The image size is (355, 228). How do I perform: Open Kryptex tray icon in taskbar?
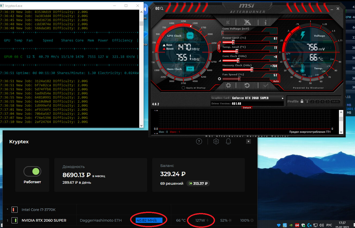point(278,225)
